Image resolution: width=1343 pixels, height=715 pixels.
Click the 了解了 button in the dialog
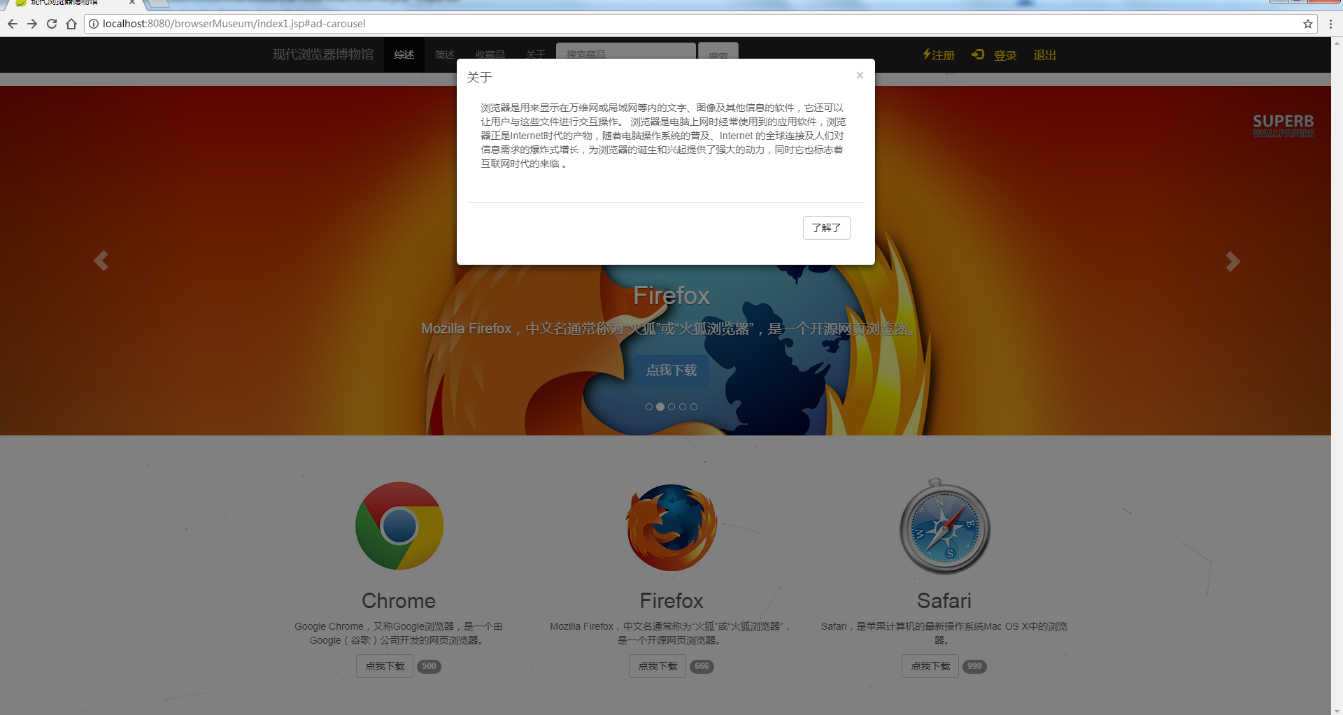click(x=826, y=228)
